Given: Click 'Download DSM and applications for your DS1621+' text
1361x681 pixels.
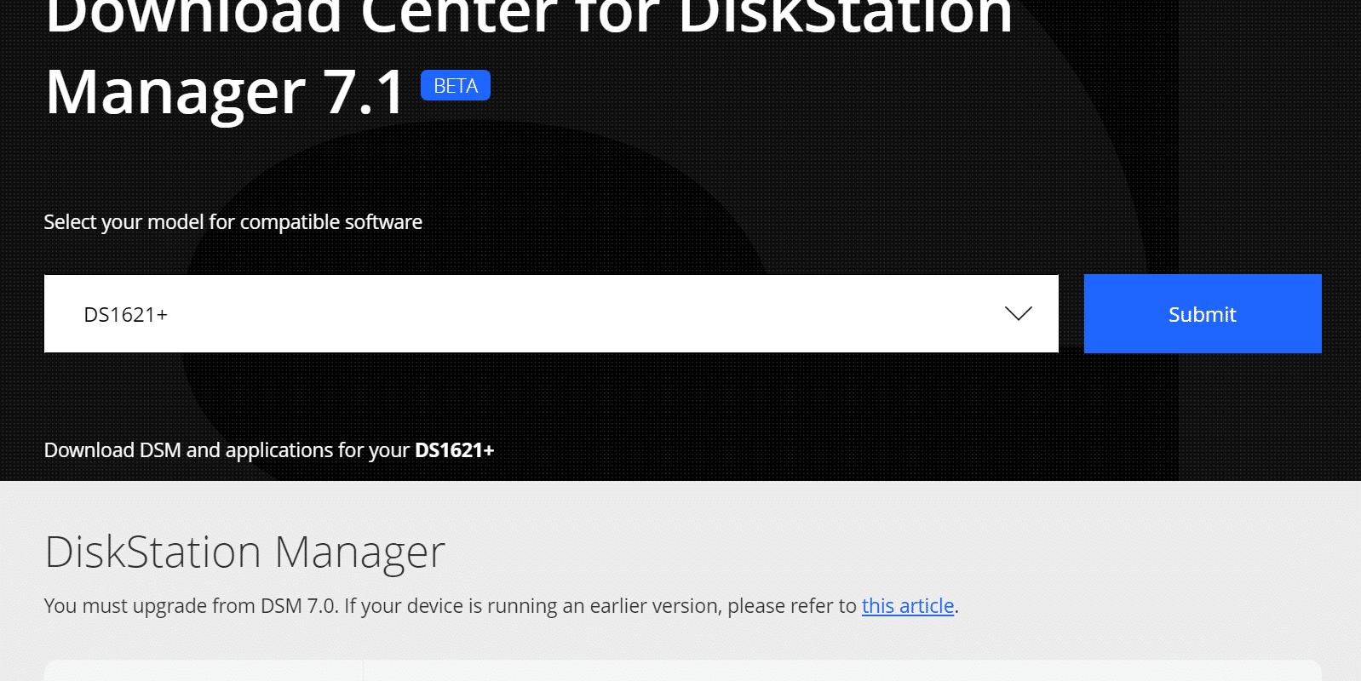Looking at the screenshot, I should (x=269, y=450).
